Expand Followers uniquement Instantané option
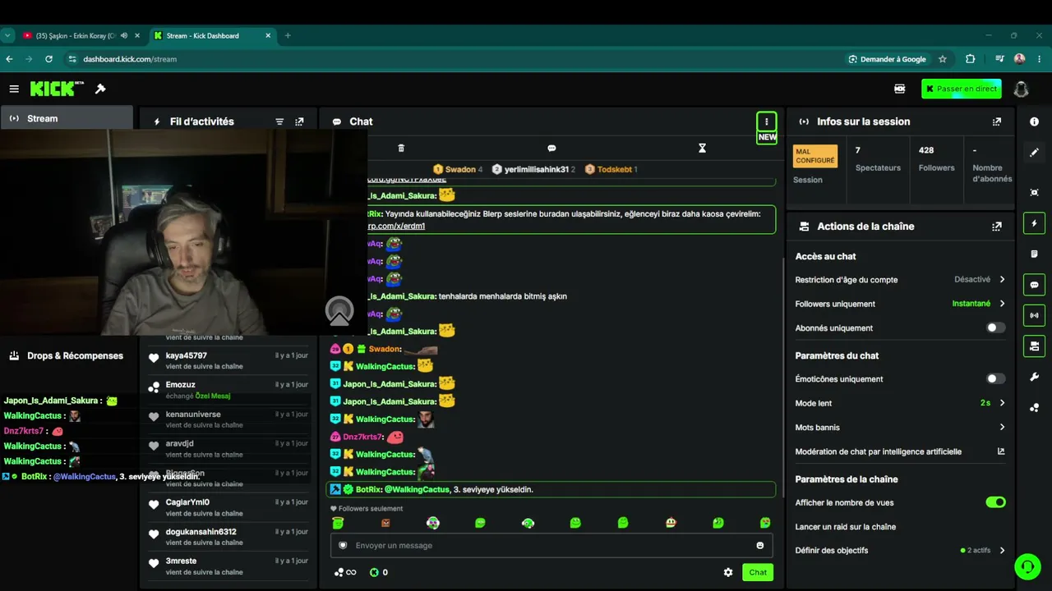This screenshot has width=1052, height=591. (x=900, y=304)
